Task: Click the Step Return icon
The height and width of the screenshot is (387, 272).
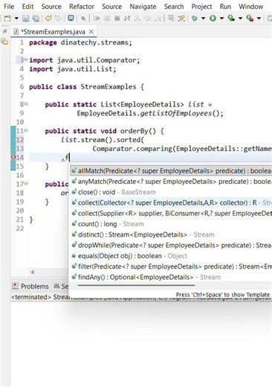Action: click(x=158, y=18)
